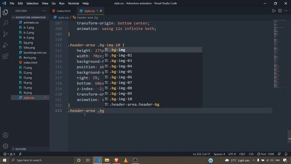Change line ending via CRLF status
Screen dimensions: 291x164
[242, 154]
